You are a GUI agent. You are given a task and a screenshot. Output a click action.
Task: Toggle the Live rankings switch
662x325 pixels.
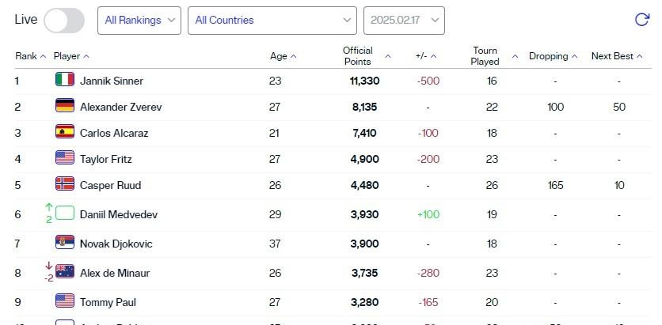point(64,21)
